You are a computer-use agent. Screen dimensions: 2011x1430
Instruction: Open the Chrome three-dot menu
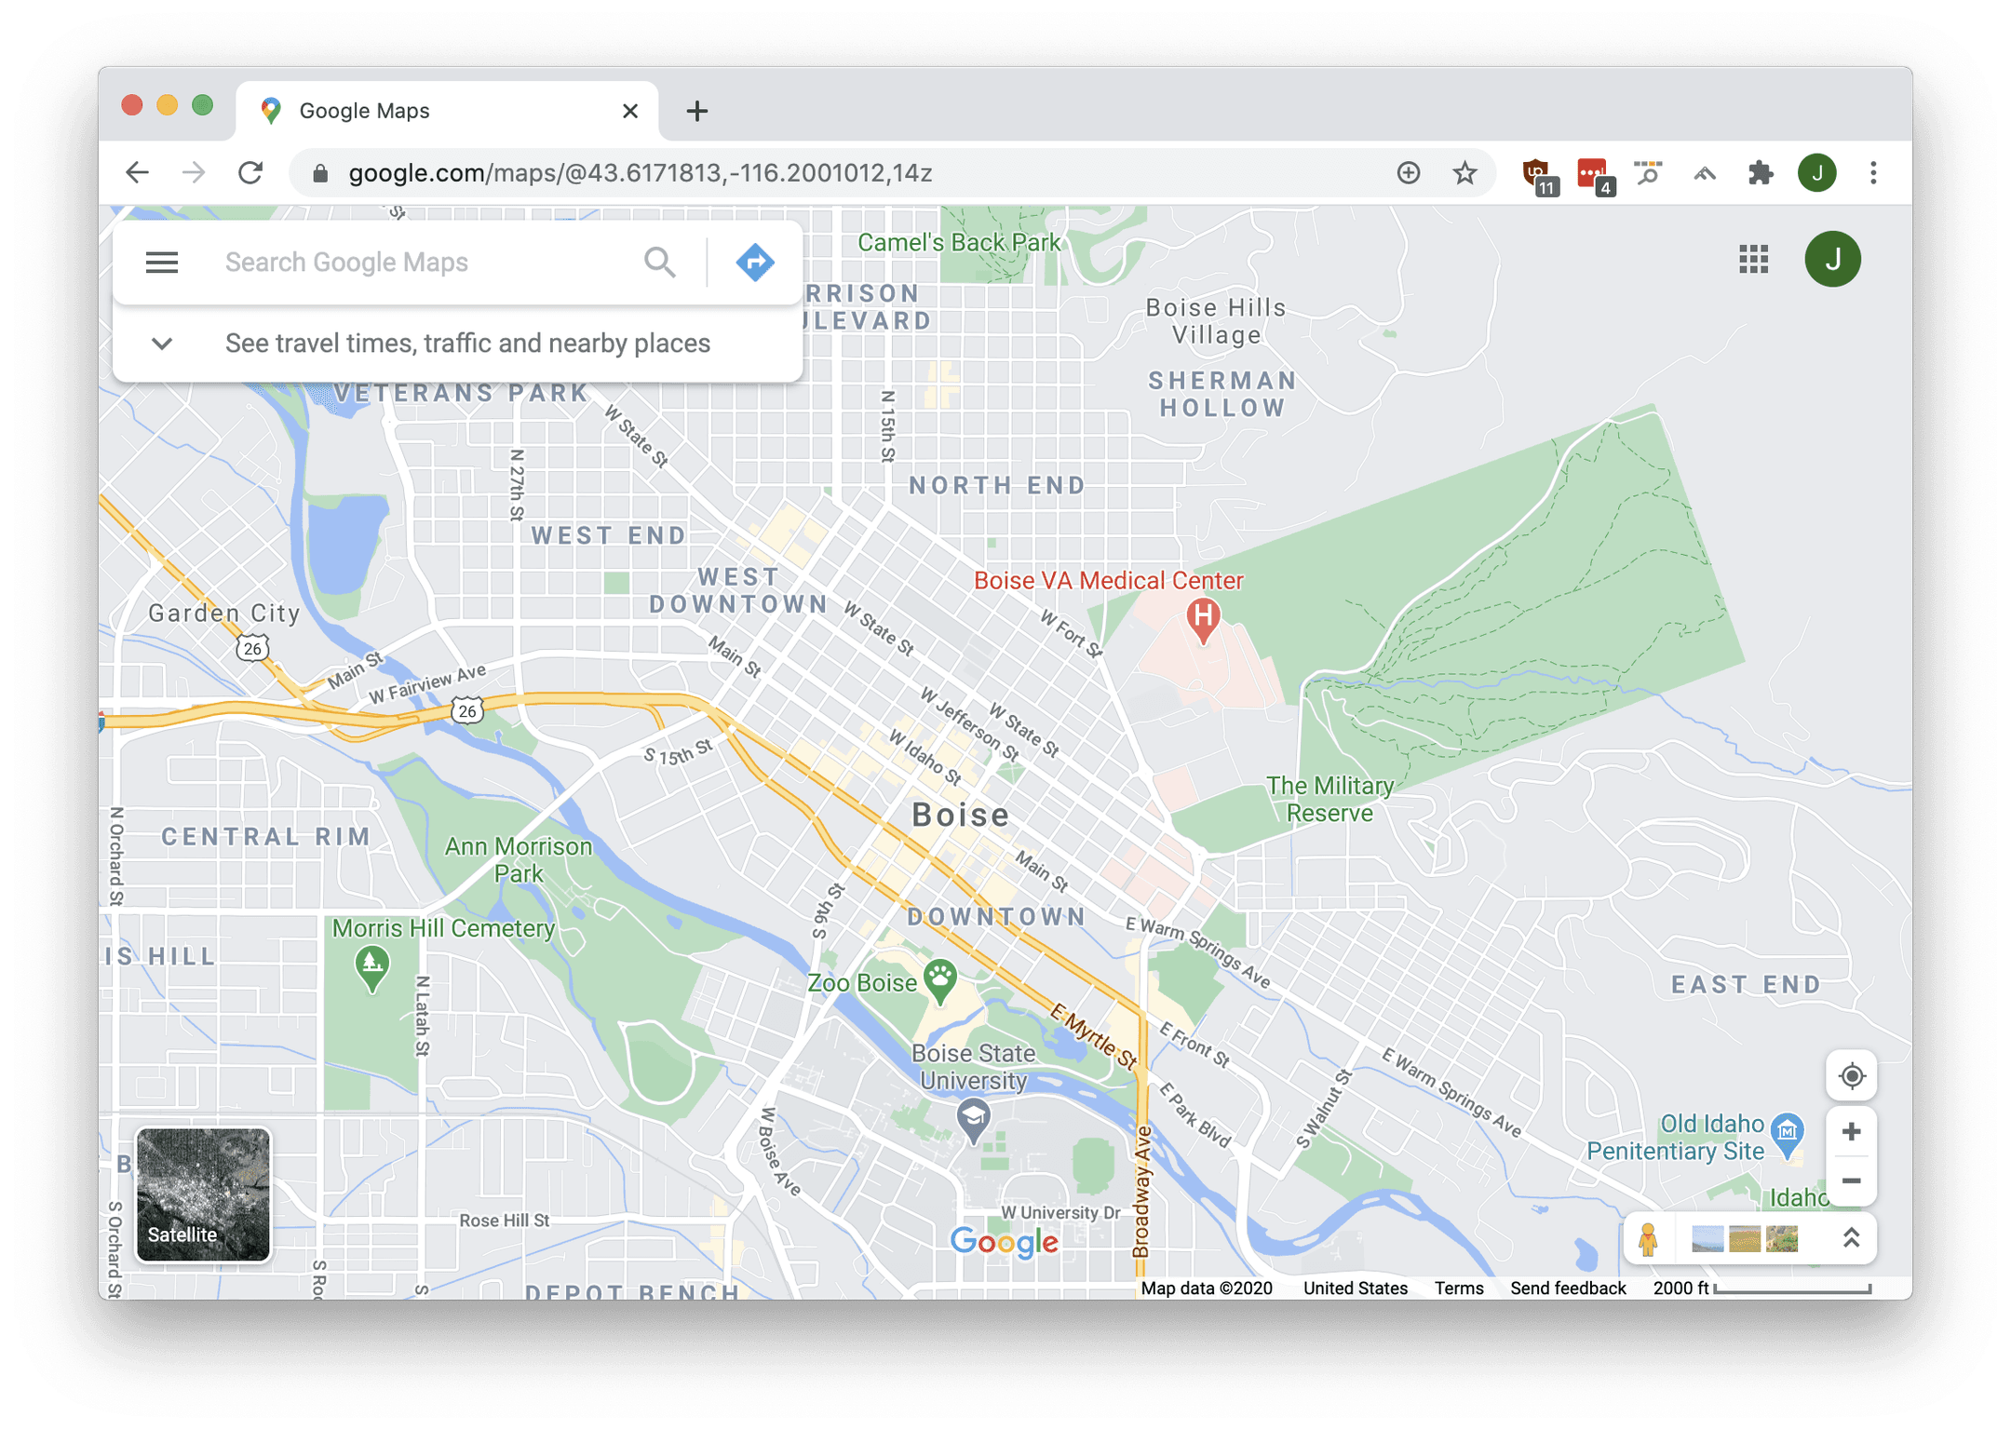1873,173
